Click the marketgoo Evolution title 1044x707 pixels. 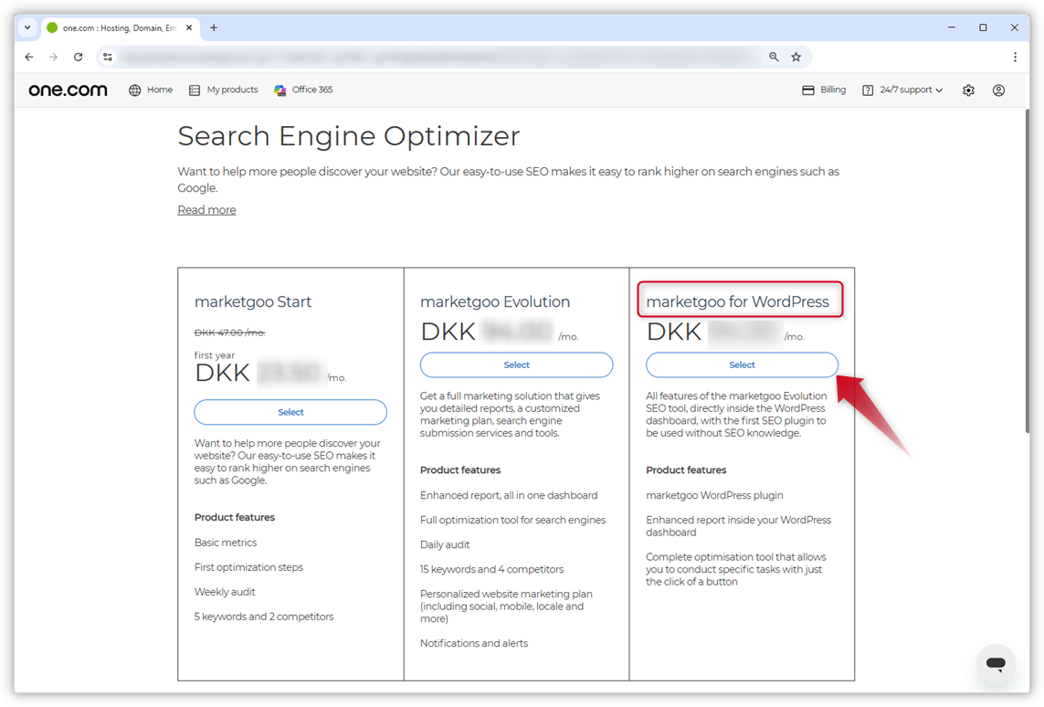pyautogui.click(x=495, y=301)
